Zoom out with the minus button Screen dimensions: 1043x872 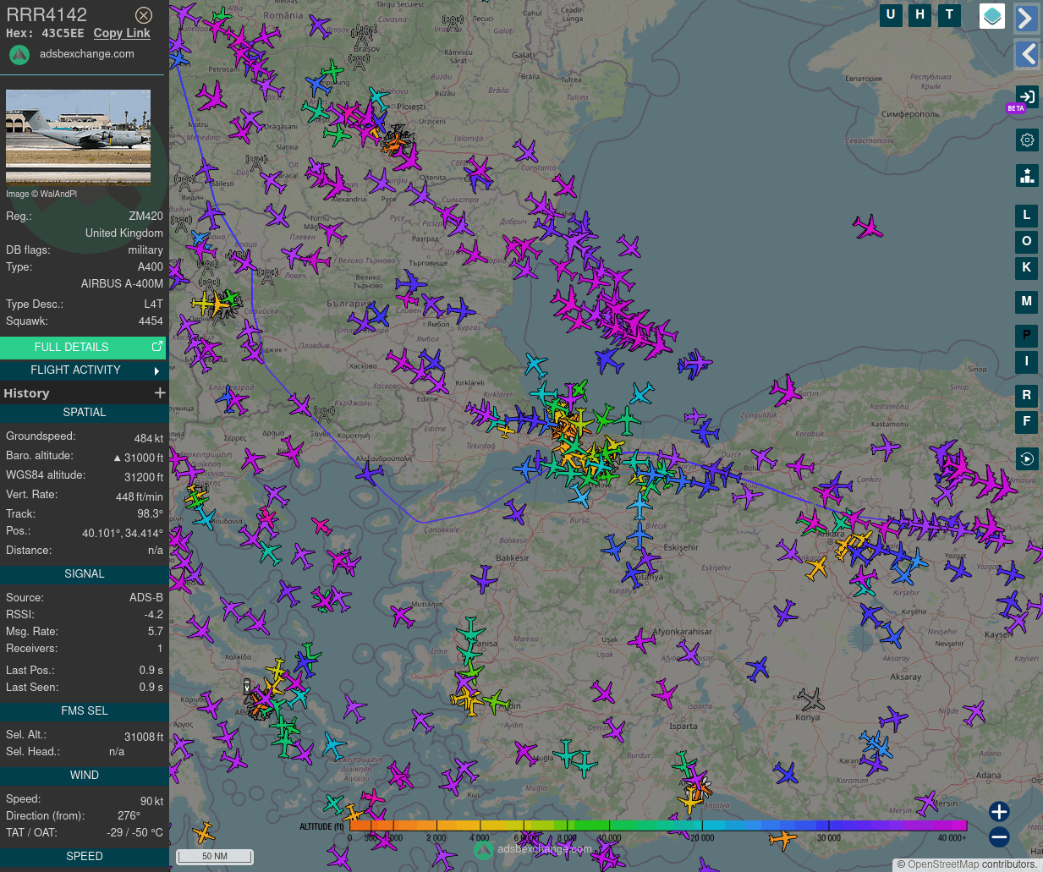[x=999, y=837]
